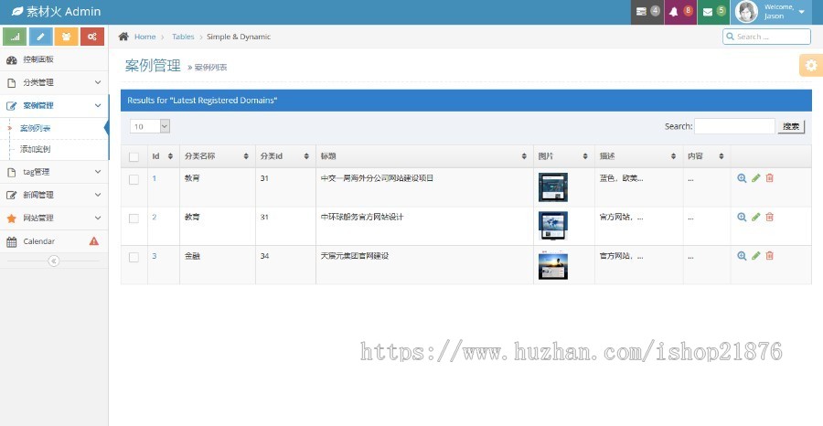The width and height of the screenshot is (823, 426).
Task: Click the Calendar warning triangle icon
Action: (x=94, y=240)
